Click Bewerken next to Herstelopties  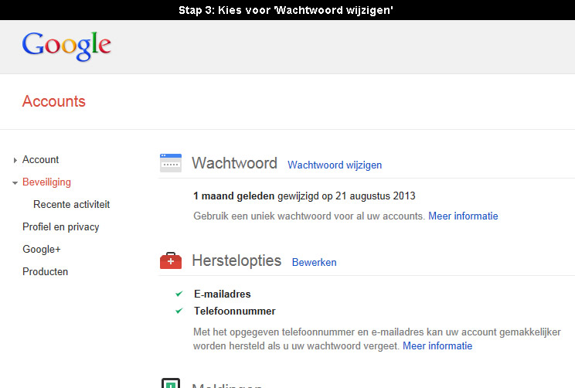[315, 262]
